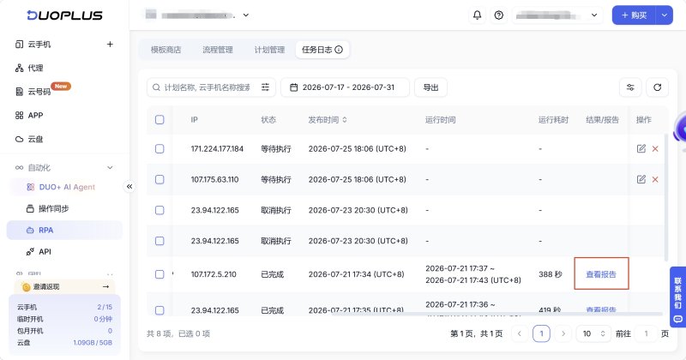
Task: Open 联系我们 contact widget
Action: (677, 297)
